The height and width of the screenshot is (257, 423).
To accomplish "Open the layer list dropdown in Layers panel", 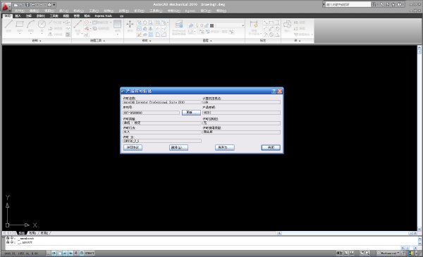I will [243, 25].
